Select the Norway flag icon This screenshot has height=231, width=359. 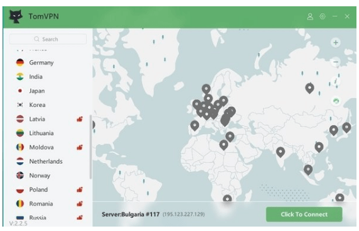point(20,176)
